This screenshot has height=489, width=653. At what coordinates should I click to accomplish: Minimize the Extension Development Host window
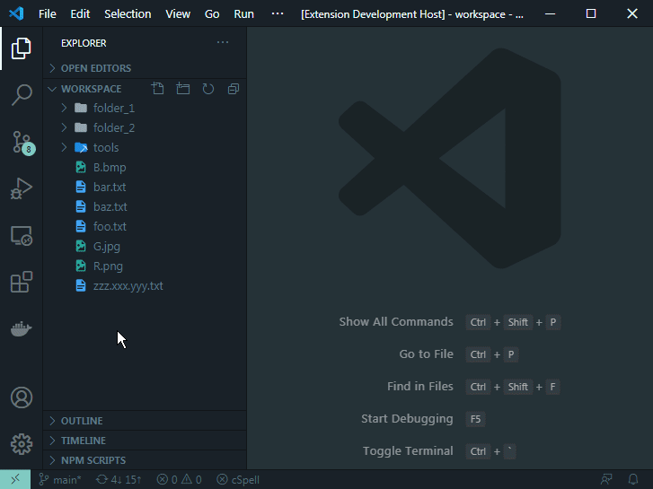pos(550,13)
